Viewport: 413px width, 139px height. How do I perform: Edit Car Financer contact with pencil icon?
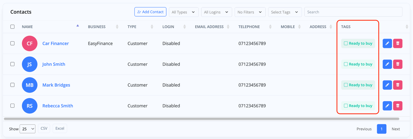387,43
